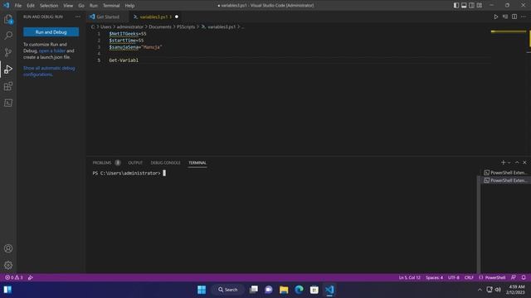531x298 pixels.
Task: Open the new terminal launch profile dropdown
Action: coord(509,163)
